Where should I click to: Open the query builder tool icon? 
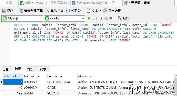click(21, 11)
